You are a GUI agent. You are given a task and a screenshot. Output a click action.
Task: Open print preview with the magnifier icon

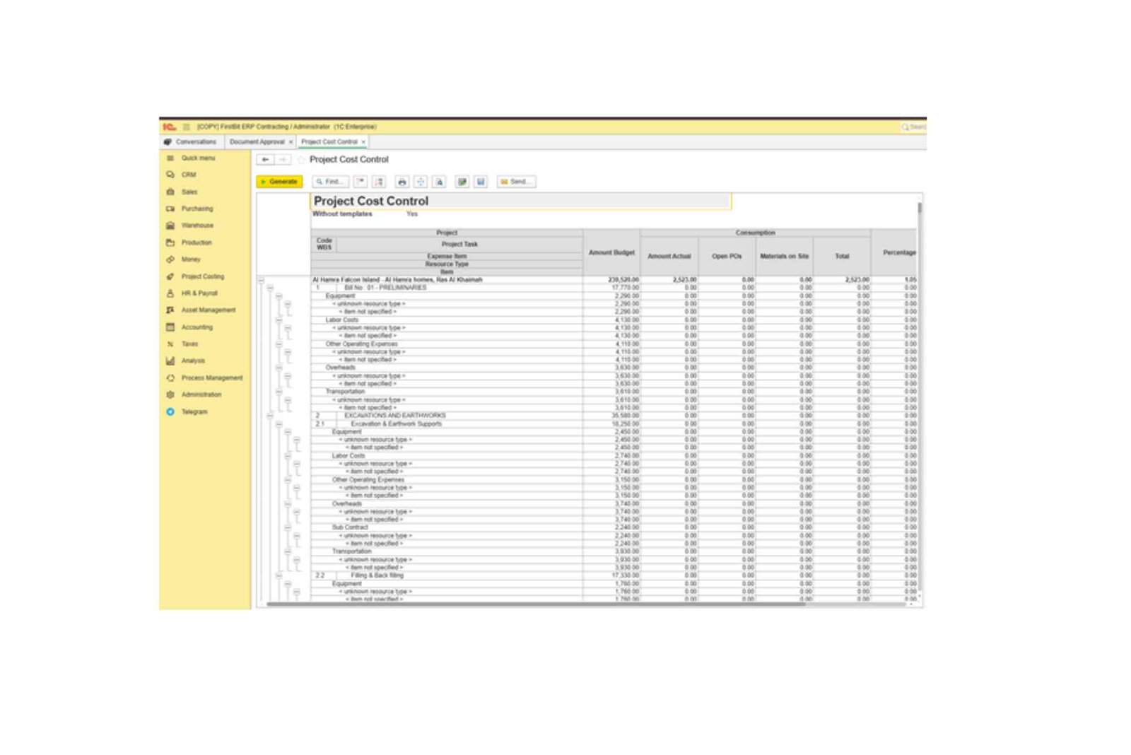pos(440,182)
